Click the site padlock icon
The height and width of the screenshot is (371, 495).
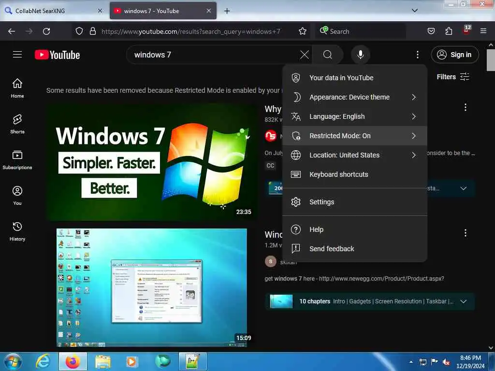[x=92, y=31]
